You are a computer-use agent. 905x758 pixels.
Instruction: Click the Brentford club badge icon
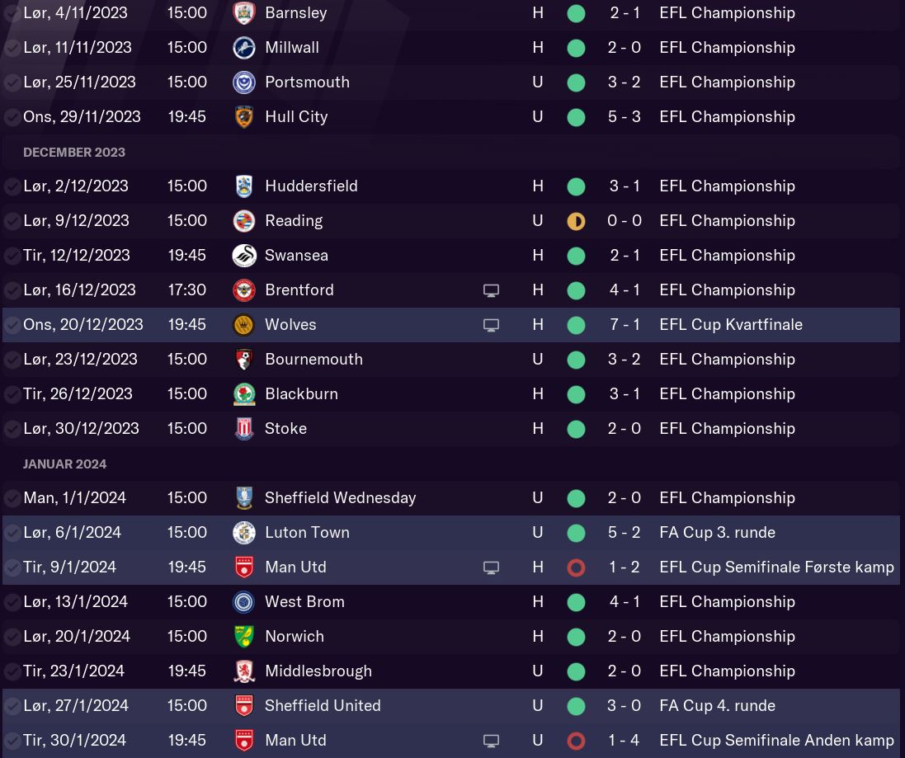[243, 290]
